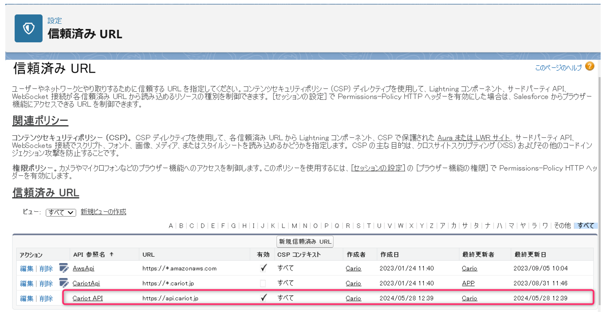This screenshot has width=604, height=312.
Task: Open 最終更新者 Cario in Cariot API row
Action: (x=469, y=298)
